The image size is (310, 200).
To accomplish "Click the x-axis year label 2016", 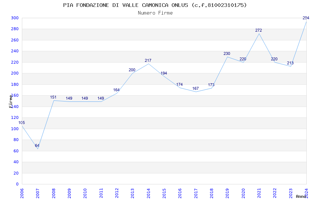I will click(180, 193).
